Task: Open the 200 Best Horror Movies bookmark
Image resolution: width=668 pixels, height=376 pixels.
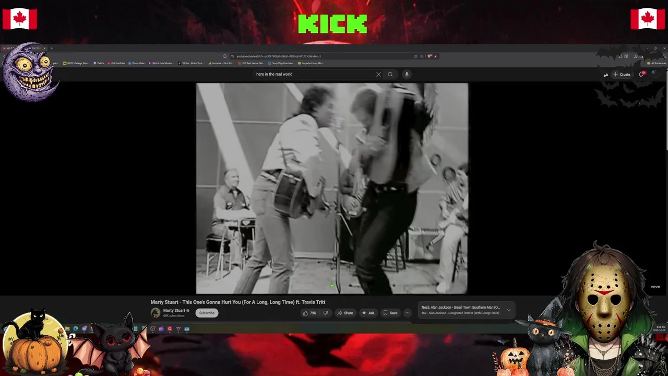Action: click(x=251, y=63)
